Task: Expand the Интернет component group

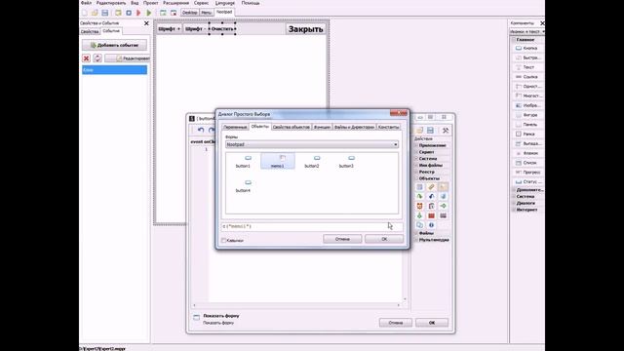Action: (x=526, y=210)
